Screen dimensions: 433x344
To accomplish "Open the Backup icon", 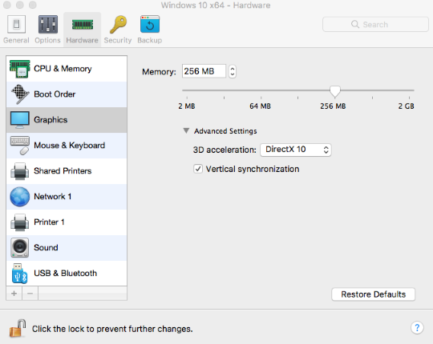I will point(150,24).
